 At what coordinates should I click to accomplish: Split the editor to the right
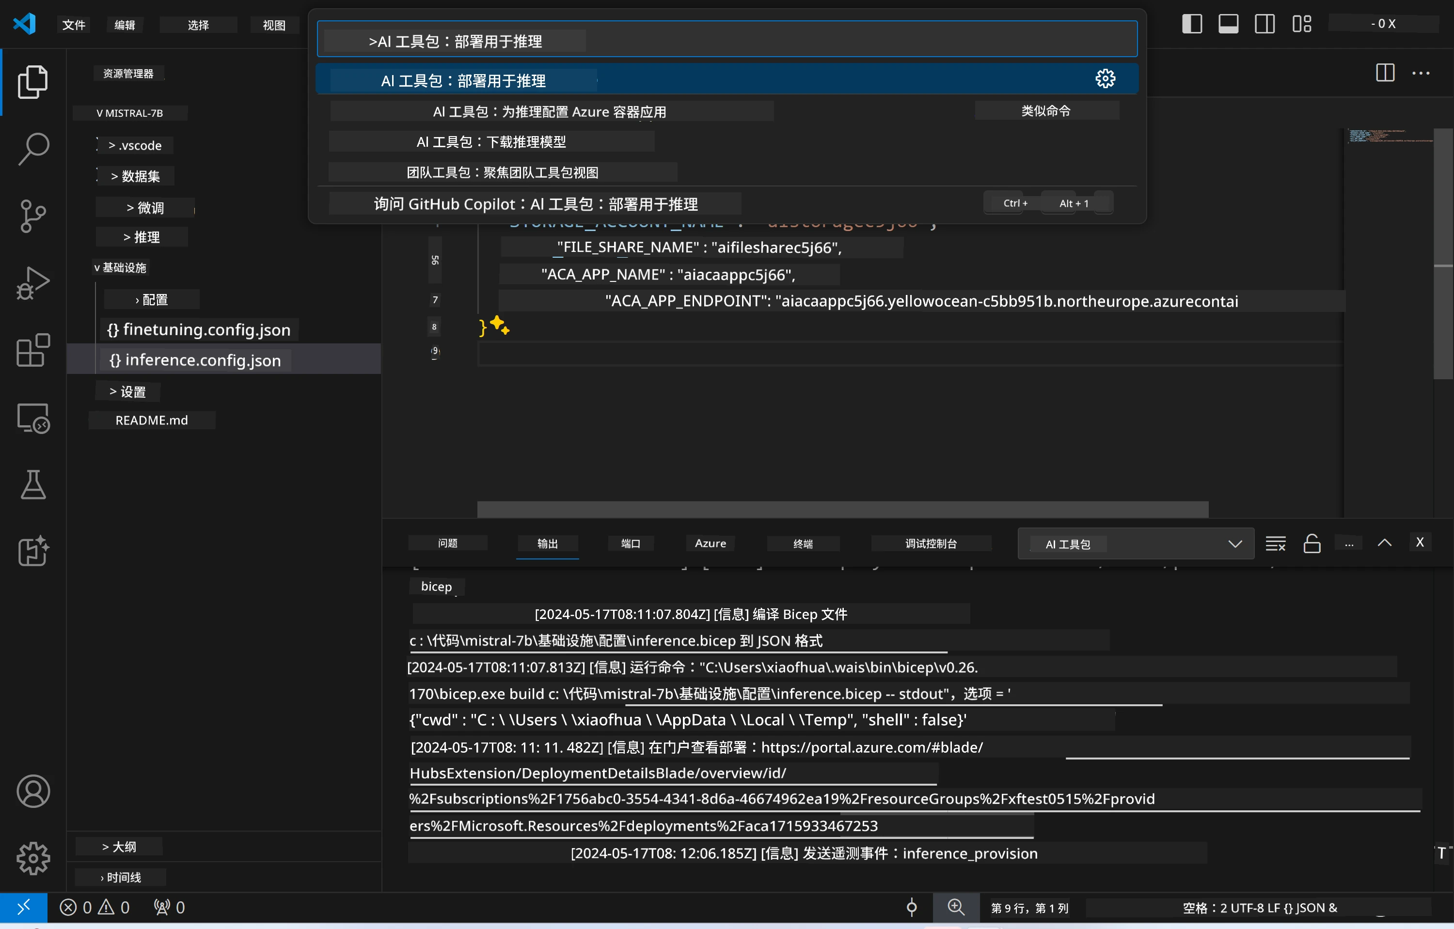point(1385,73)
